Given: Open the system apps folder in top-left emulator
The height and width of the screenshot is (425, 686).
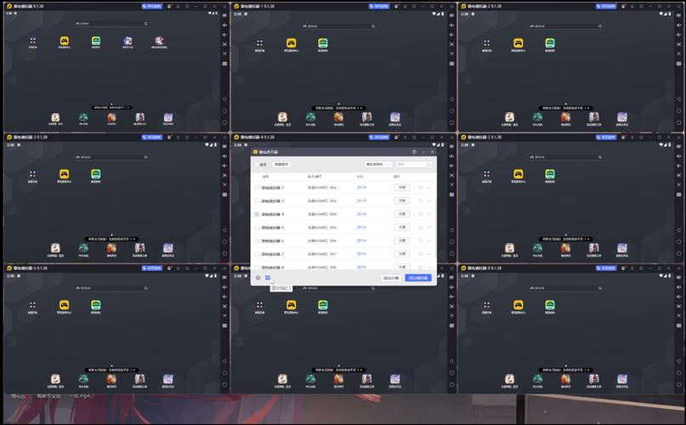Looking at the screenshot, I should 32,41.
